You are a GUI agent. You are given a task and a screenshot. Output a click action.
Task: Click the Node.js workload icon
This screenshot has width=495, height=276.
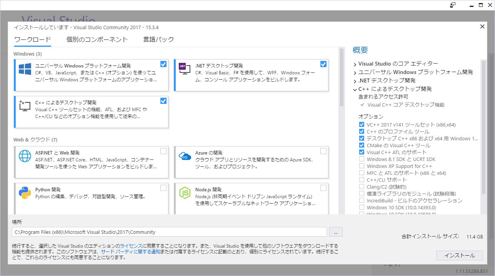pos(185,193)
